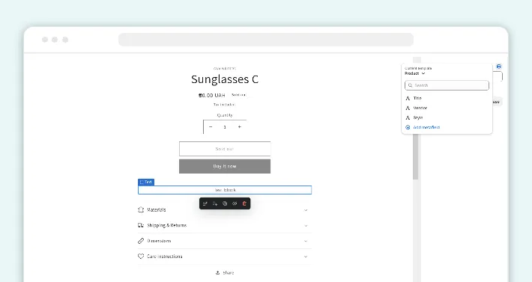Click the add-block plus icon in dark toolbar
Screen dimensions: 532x282
pos(215,203)
